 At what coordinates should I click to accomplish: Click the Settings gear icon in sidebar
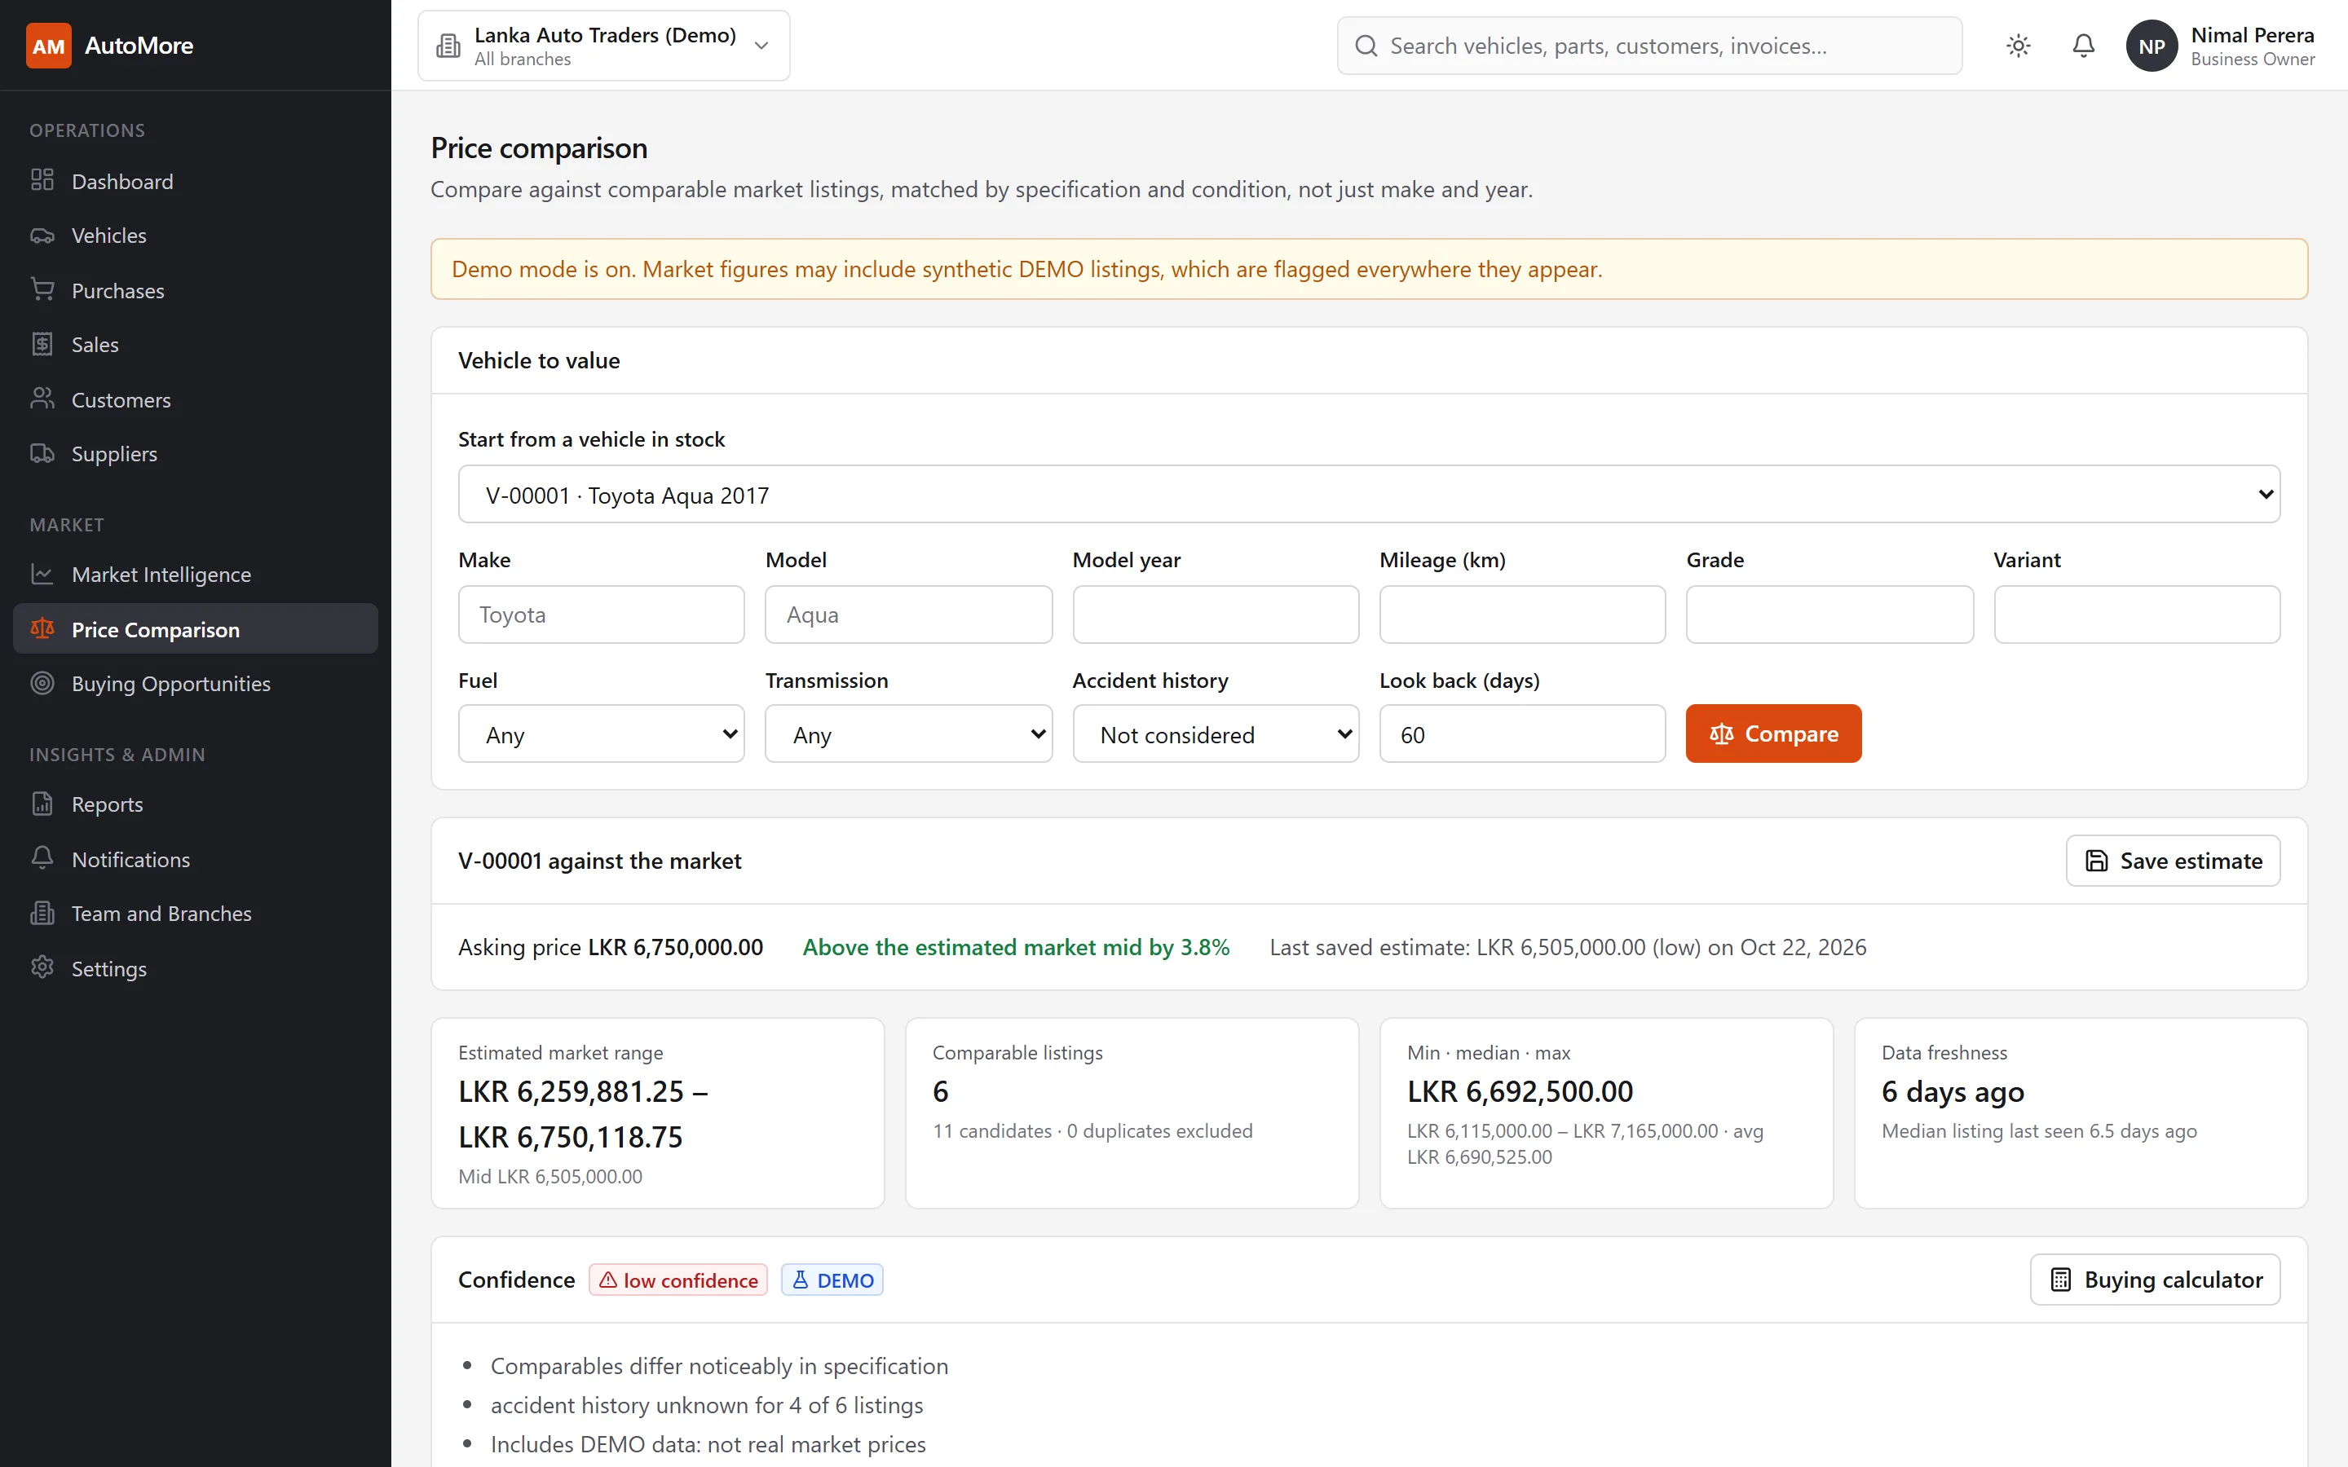click(42, 968)
